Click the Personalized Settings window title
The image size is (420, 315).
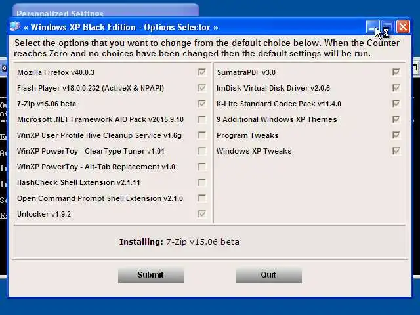coord(60,13)
